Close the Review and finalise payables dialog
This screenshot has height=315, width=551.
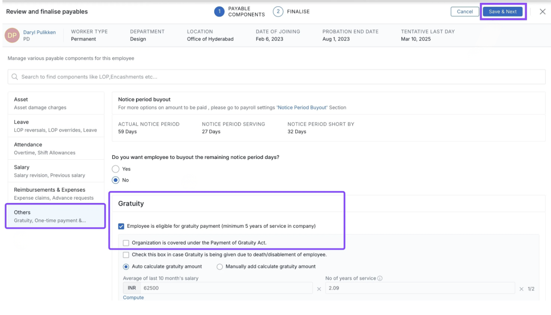coord(542,12)
